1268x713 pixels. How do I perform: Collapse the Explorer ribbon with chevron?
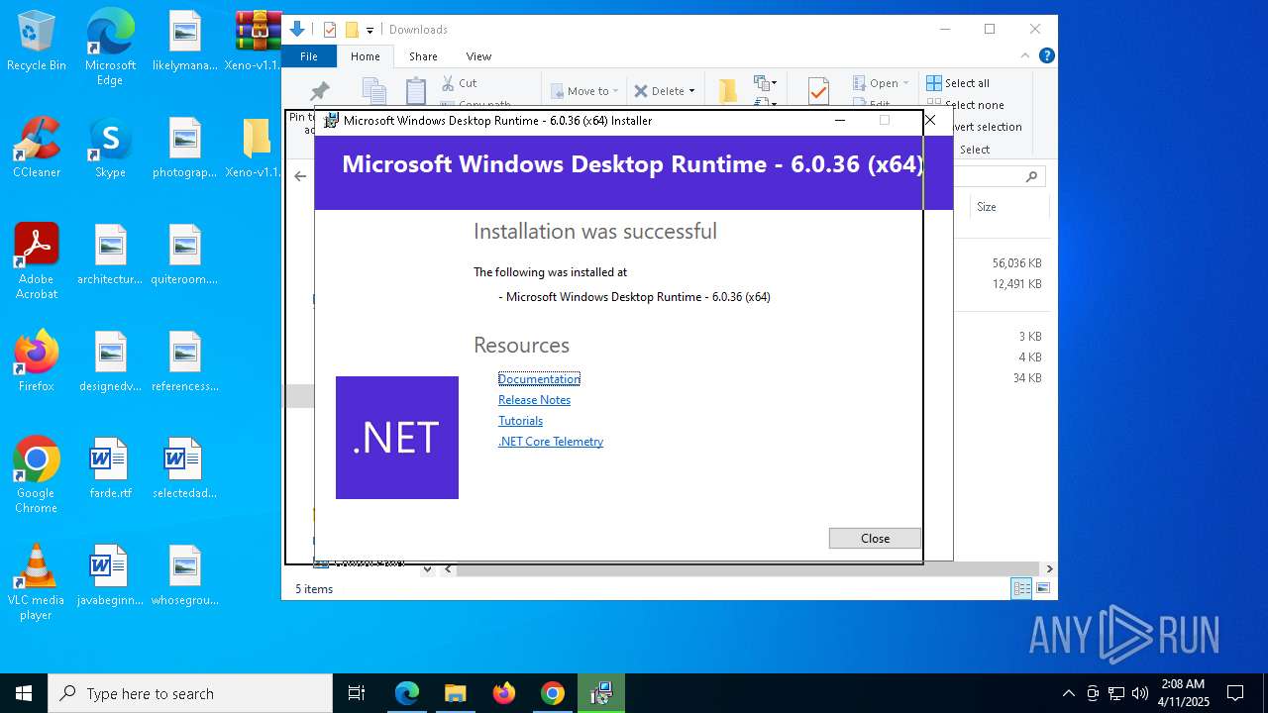click(1025, 56)
